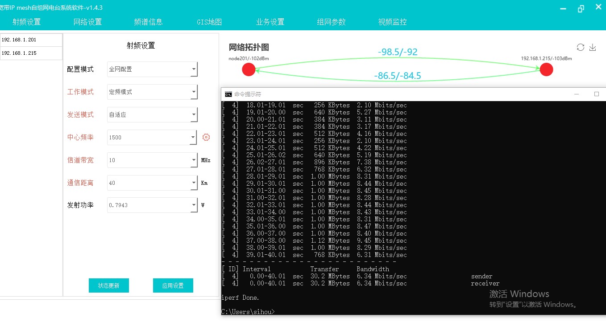
Task: Click the 9.45 Mbits/sec bandwidth line
Action: click(x=314, y=240)
